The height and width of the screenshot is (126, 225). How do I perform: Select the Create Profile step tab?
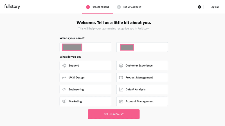click(x=98, y=7)
